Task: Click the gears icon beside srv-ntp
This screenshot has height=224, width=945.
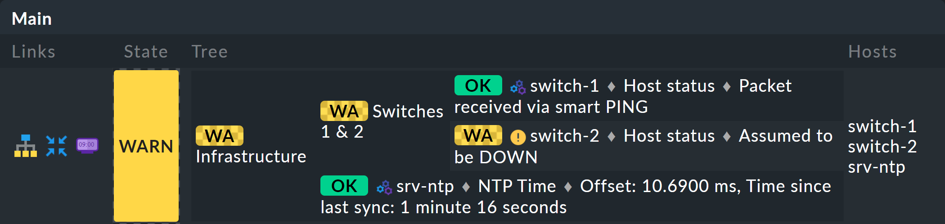Action: [384, 187]
